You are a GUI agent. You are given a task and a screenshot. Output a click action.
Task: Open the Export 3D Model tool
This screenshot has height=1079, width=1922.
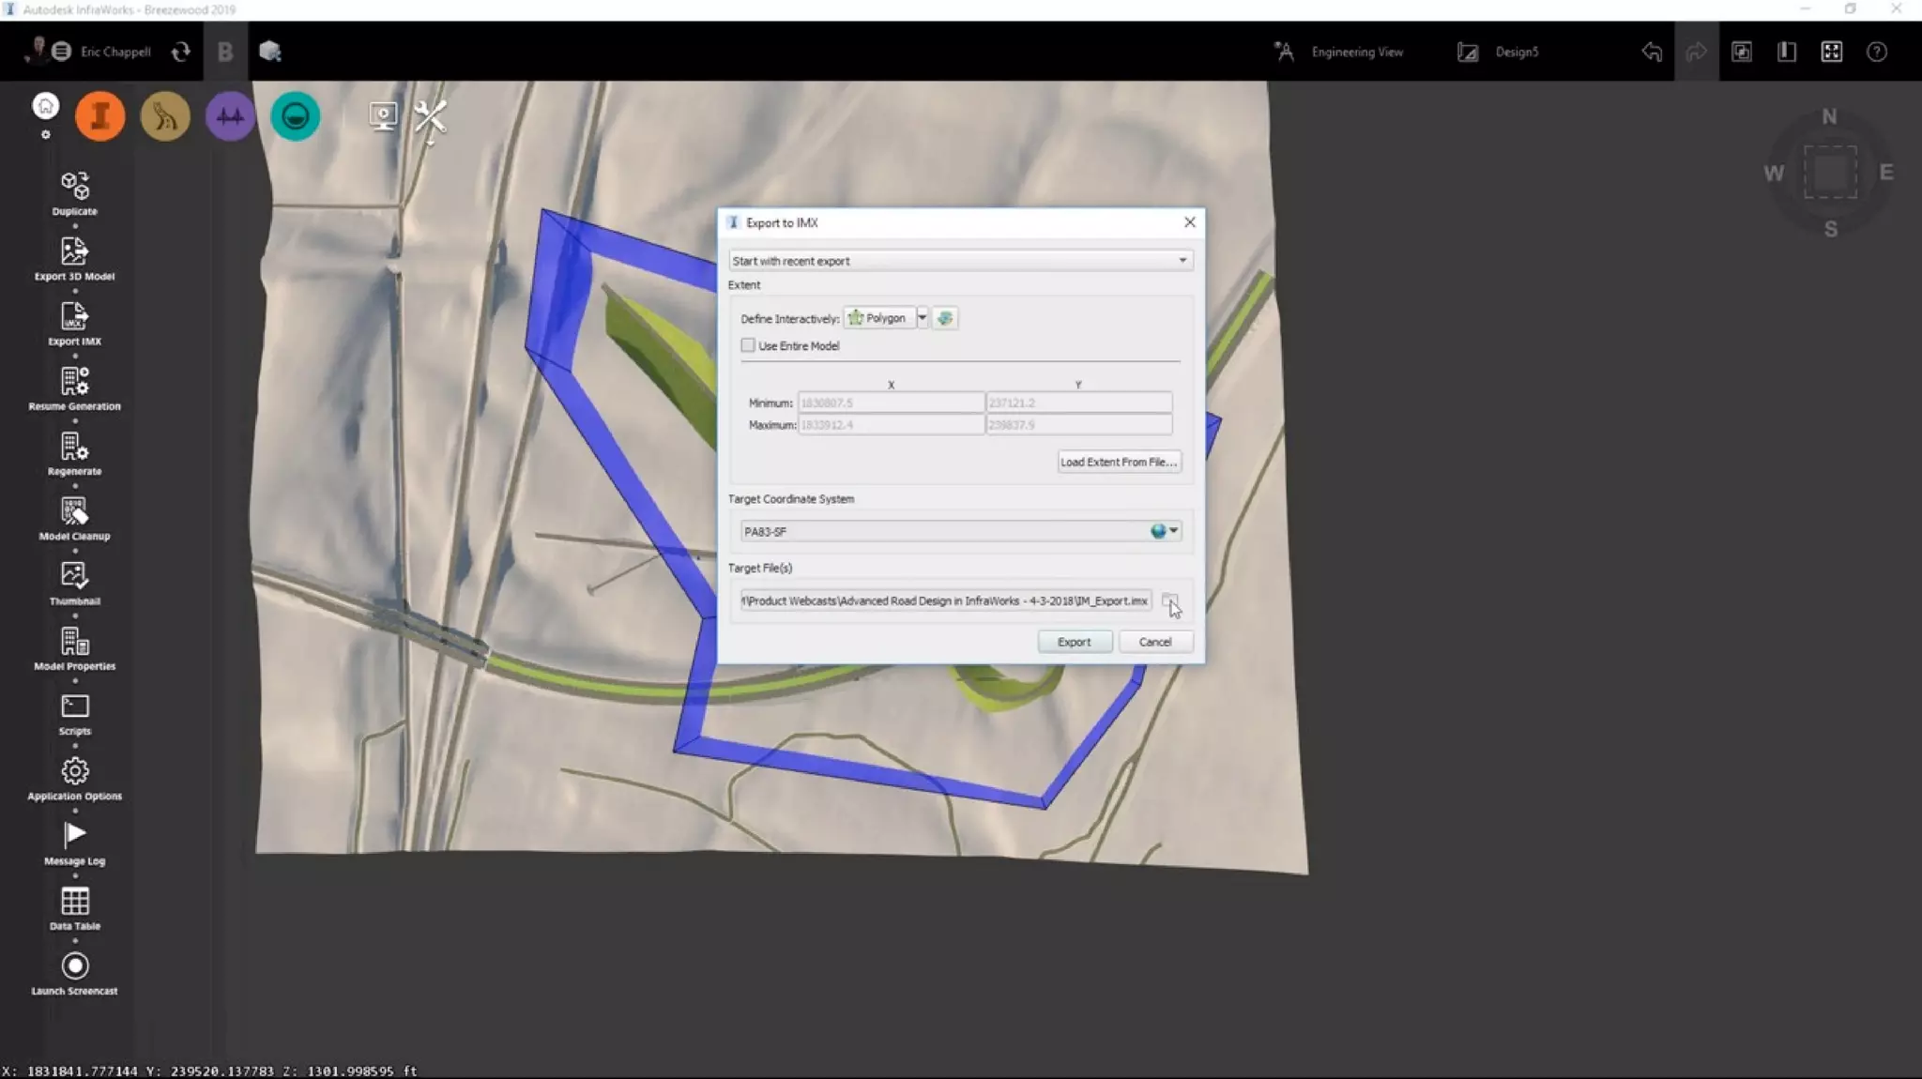74,251
